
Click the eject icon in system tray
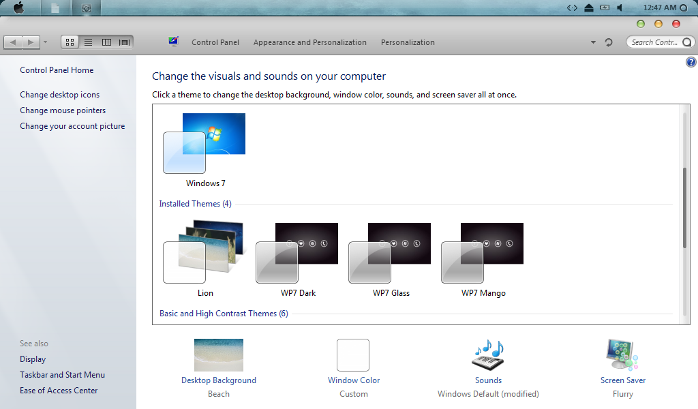coord(588,7)
